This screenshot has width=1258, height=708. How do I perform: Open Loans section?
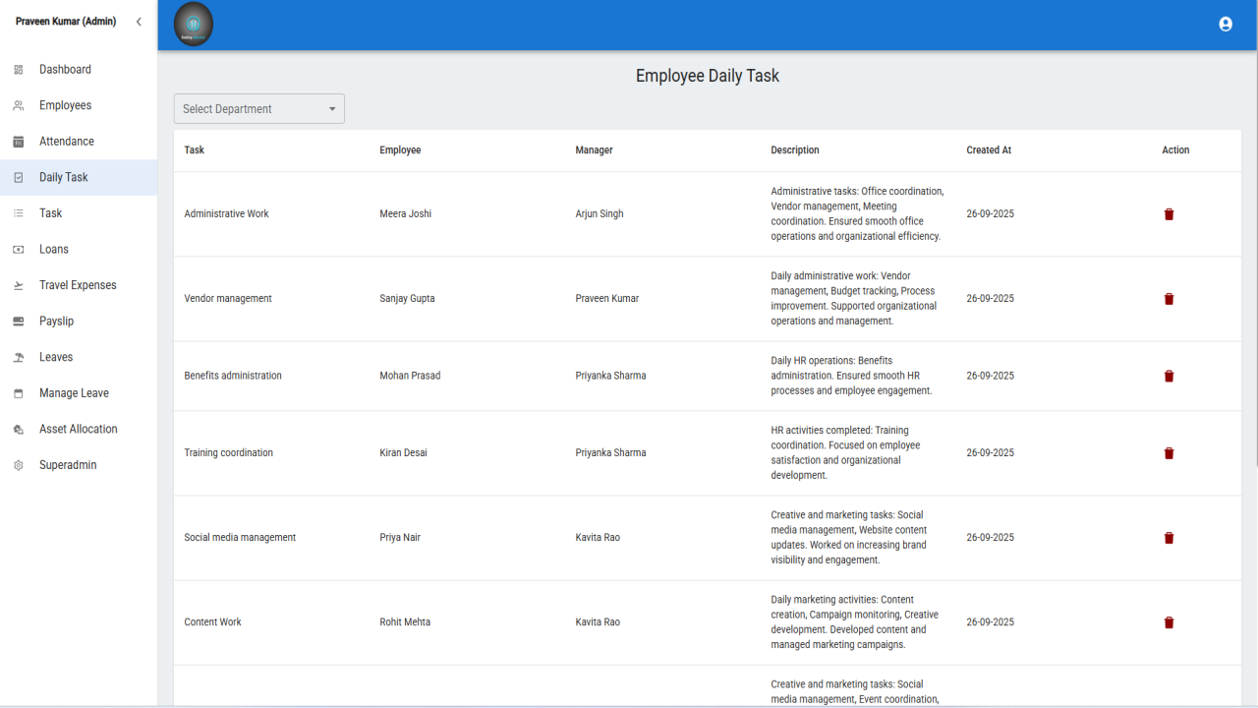79,250
